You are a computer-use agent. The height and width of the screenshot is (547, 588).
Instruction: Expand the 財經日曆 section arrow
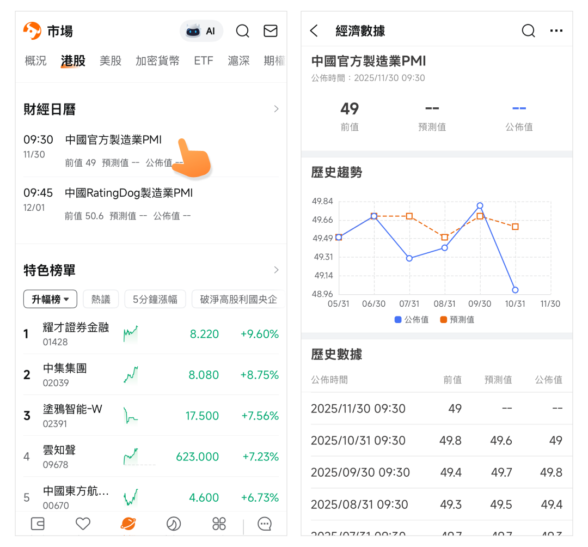point(276,109)
